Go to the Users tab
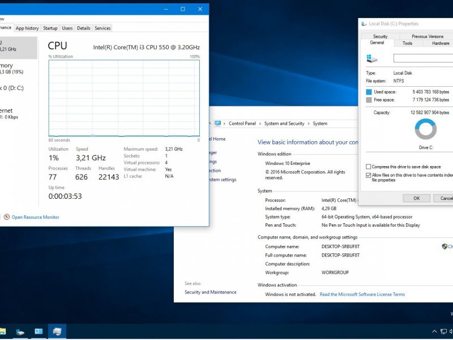The width and height of the screenshot is (453, 340). click(67, 28)
